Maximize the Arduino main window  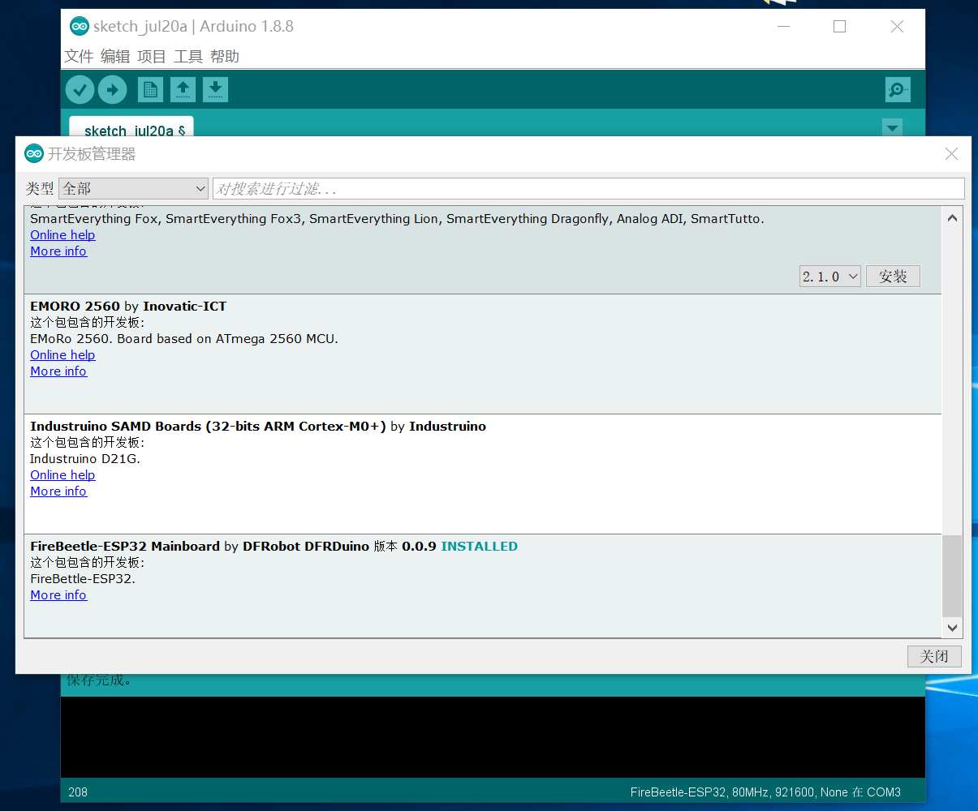839,27
